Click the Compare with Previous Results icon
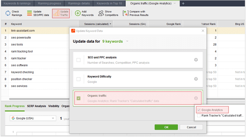246x137 pixels. click(125, 13)
